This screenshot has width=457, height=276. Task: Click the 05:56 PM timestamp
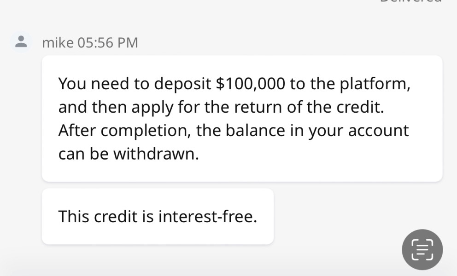108,43
